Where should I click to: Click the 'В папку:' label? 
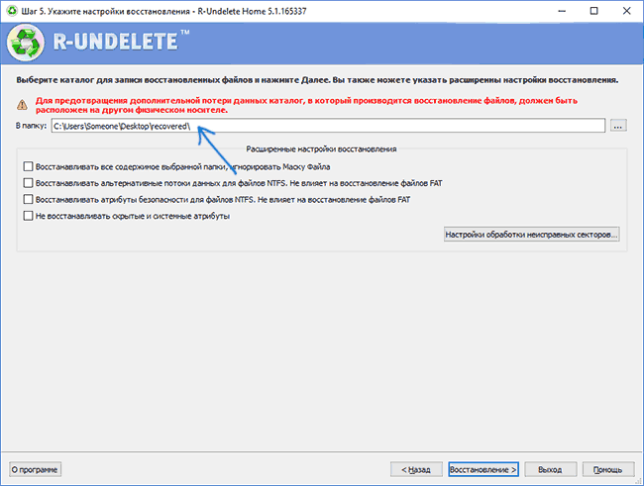32,126
